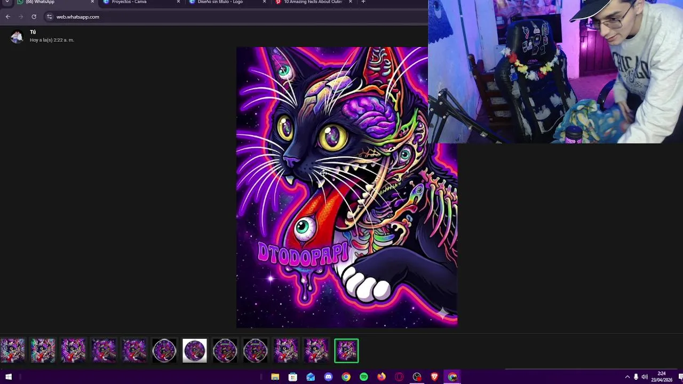Viewport: 683px width, 384px height.
Task: Select the circular logo thumbnail with white background
Action: (x=195, y=351)
